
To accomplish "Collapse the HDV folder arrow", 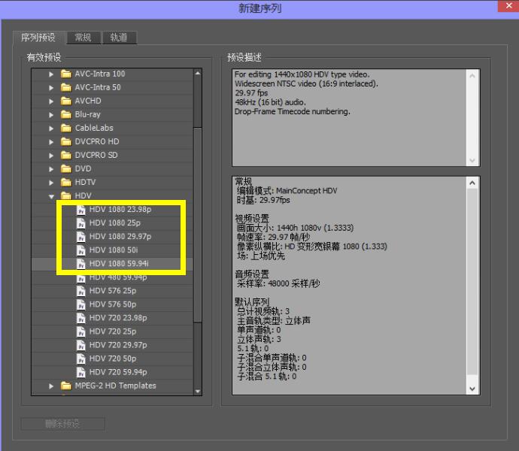I will click(x=51, y=196).
